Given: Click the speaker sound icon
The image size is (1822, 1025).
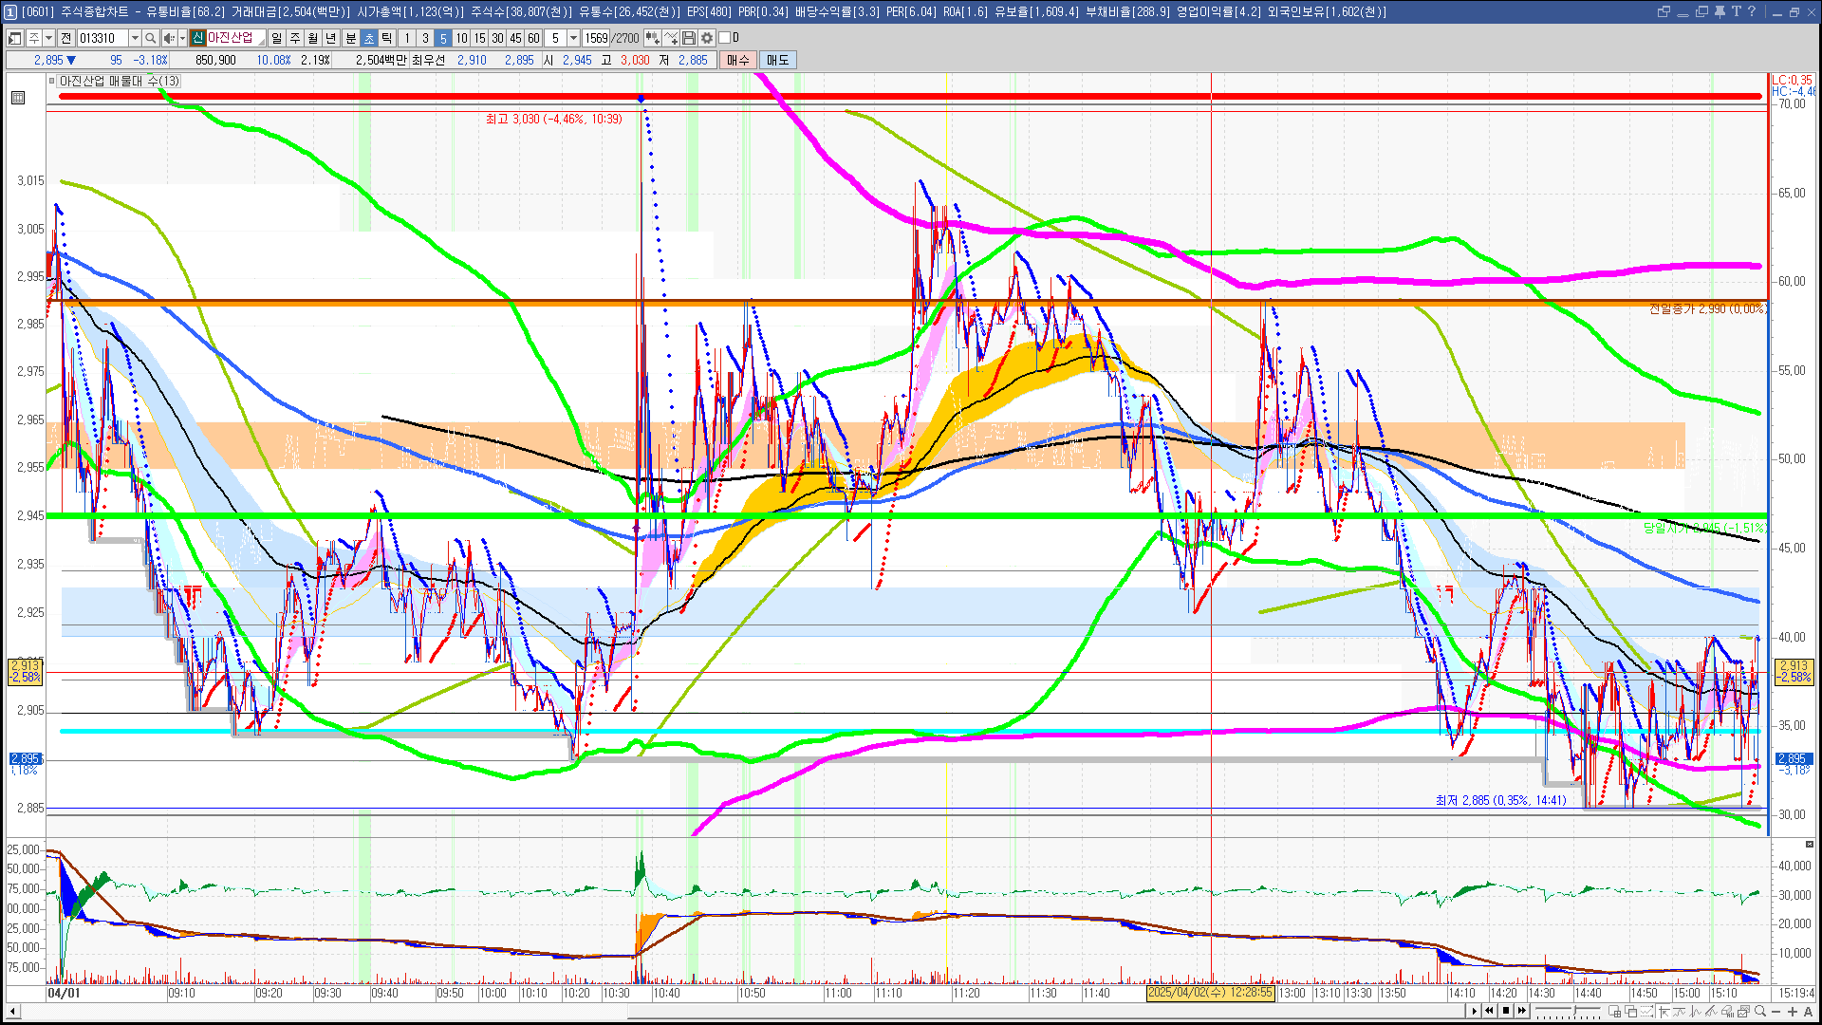Looking at the screenshot, I should click(x=169, y=38).
